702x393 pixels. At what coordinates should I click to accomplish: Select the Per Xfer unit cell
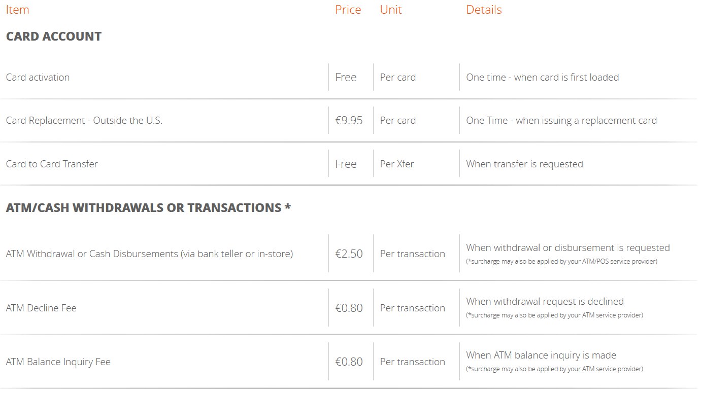(x=397, y=164)
